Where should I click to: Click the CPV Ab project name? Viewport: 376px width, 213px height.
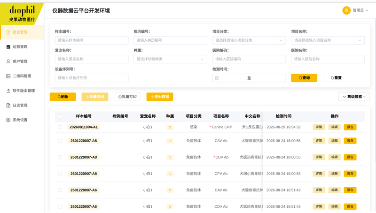(x=221, y=174)
